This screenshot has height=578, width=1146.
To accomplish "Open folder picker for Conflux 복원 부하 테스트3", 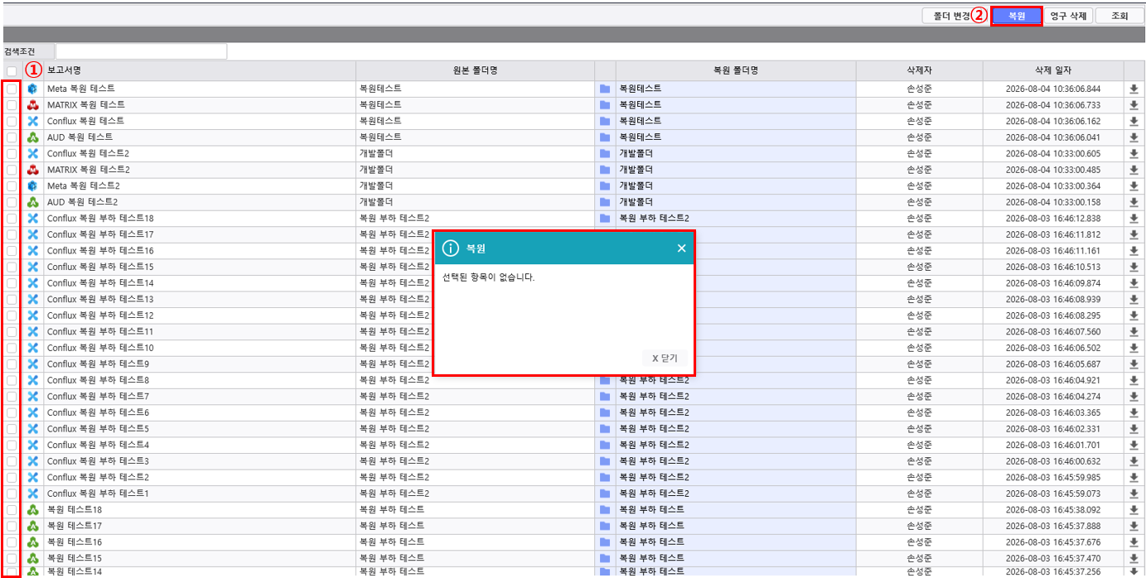I will [605, 461].
